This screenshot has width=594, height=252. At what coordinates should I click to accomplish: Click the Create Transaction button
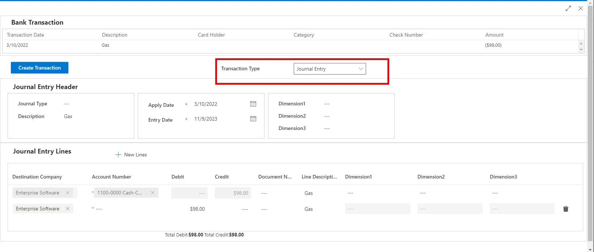pos(39,68)
